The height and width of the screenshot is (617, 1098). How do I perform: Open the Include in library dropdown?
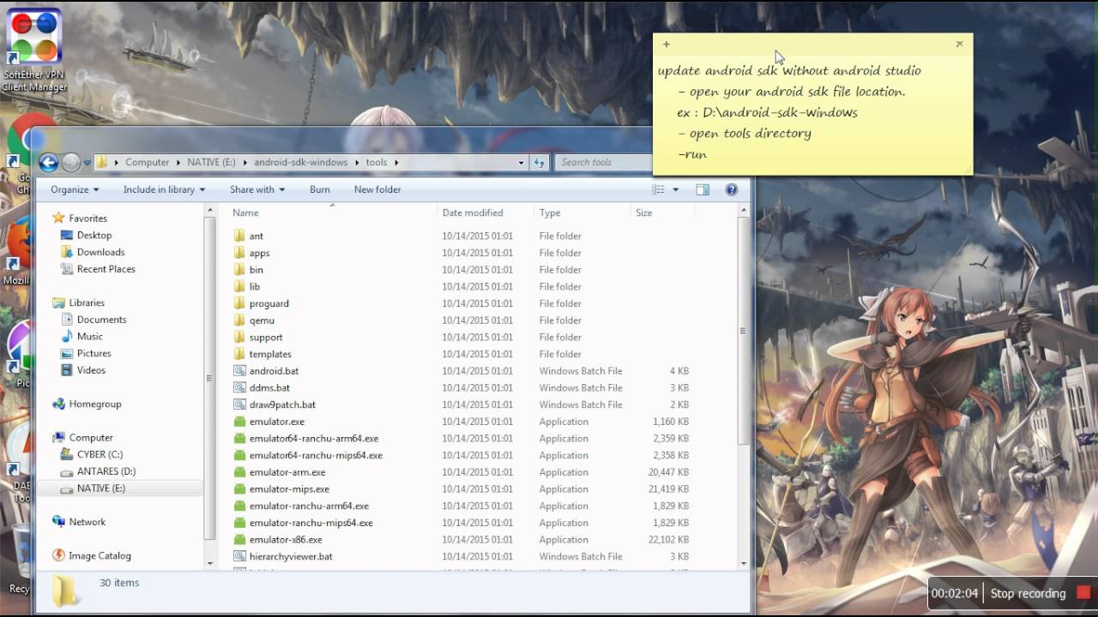(164, 189)
